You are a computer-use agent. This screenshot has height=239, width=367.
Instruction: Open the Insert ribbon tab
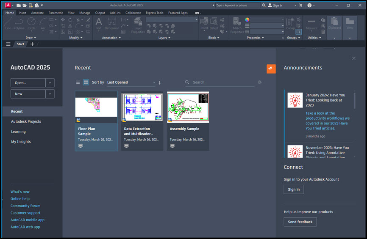pyautogui.click(x=22, y=13)
